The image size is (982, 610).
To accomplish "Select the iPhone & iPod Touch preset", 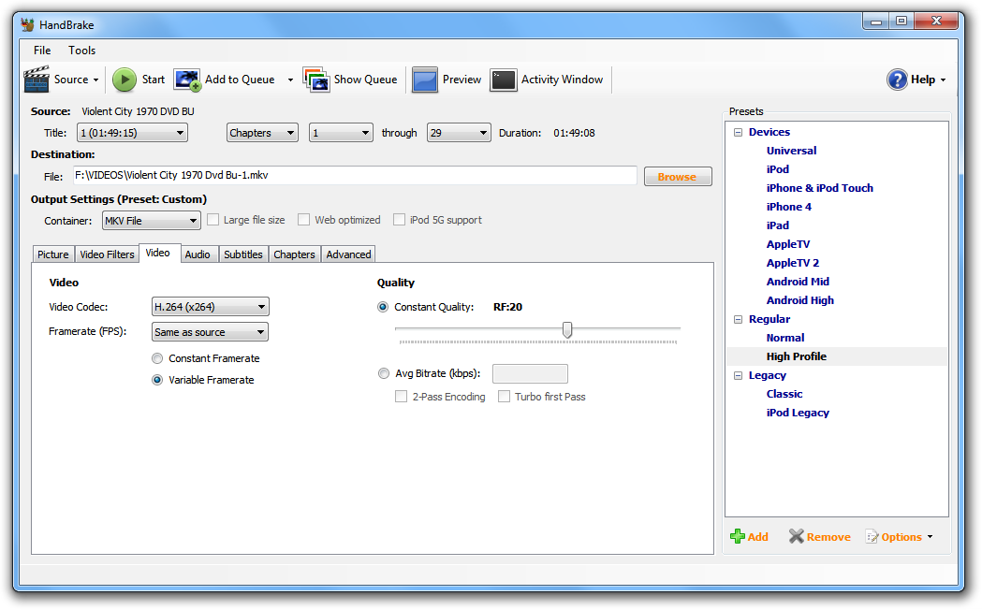I will (820, 188).
